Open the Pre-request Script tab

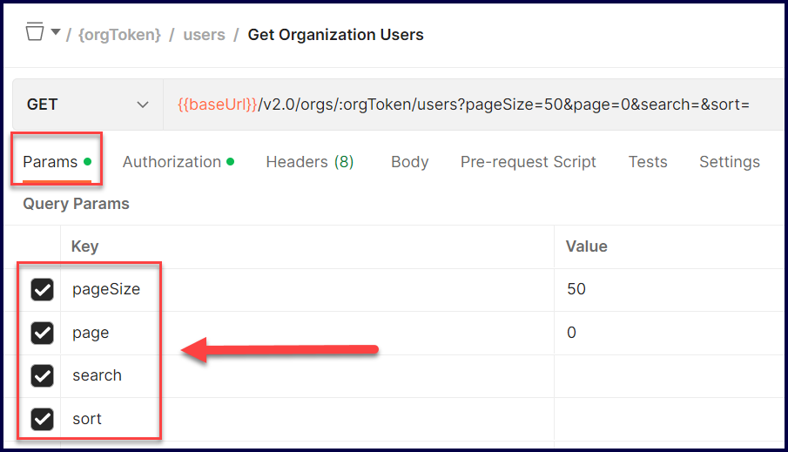point(528,162)
